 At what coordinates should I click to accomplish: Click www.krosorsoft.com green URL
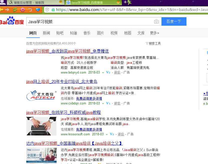coord(75,134)
